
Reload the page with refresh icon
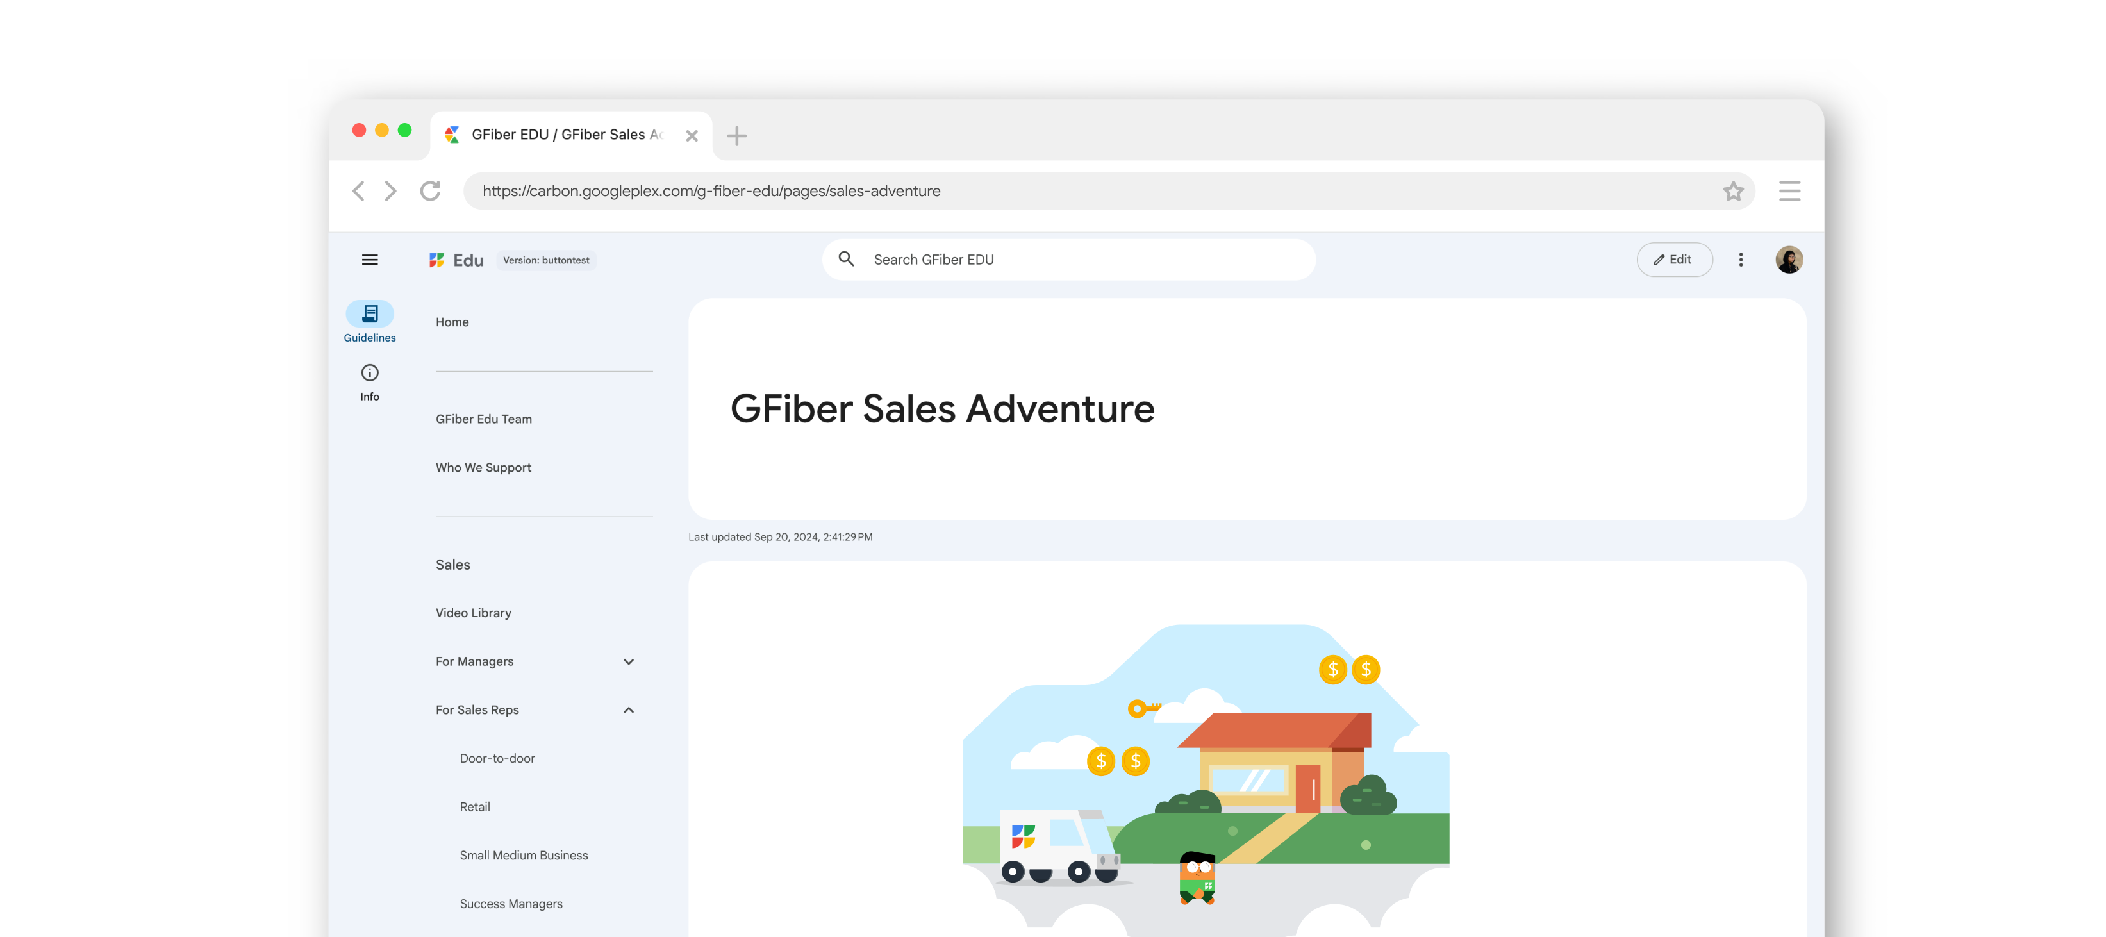click(x=430, y=190)
